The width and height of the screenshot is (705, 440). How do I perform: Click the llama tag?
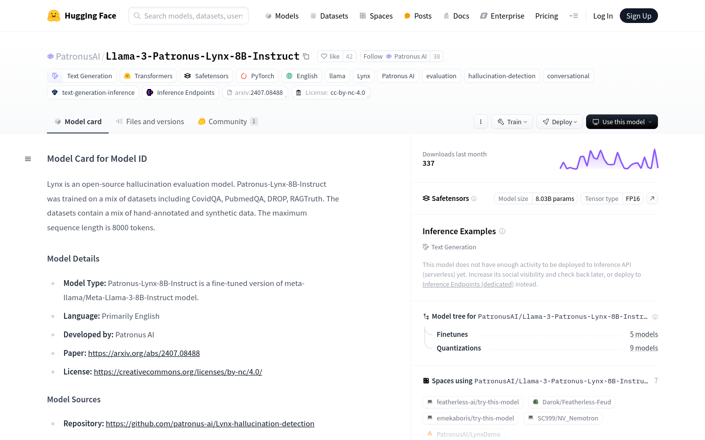[x=337, y=76]
